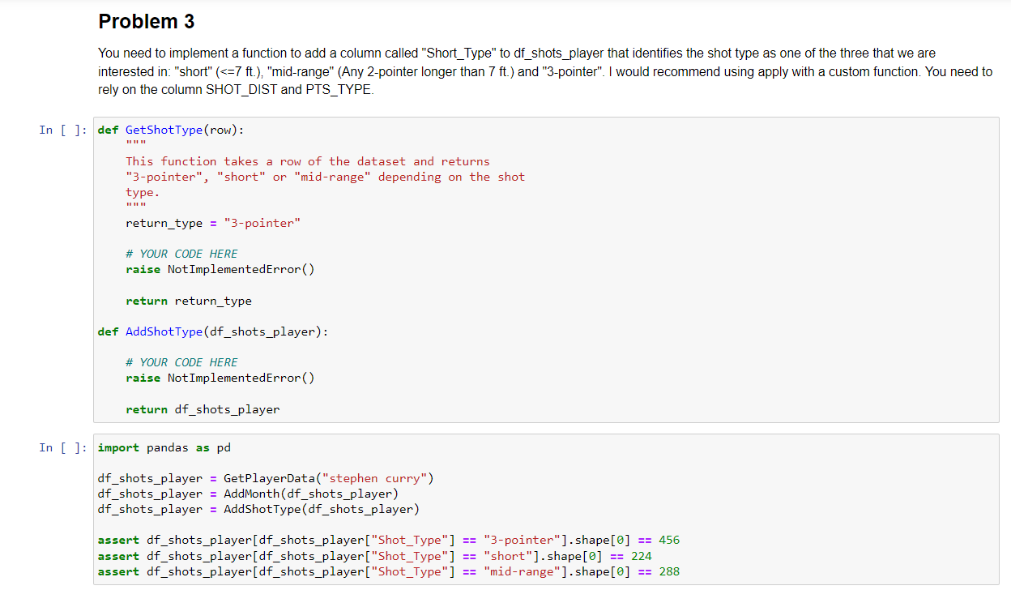The height and width of the screenshot is (590, 1011).
Task: Click the "return return_type" line
Action: point(189,301)
